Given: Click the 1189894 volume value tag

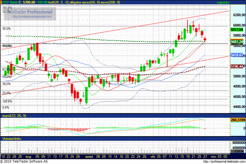Looking at the screenshot, I should coord(237,151).
